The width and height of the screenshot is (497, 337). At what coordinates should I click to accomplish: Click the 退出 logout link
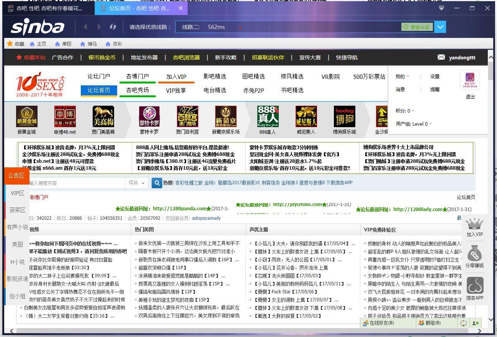(470, 97)
